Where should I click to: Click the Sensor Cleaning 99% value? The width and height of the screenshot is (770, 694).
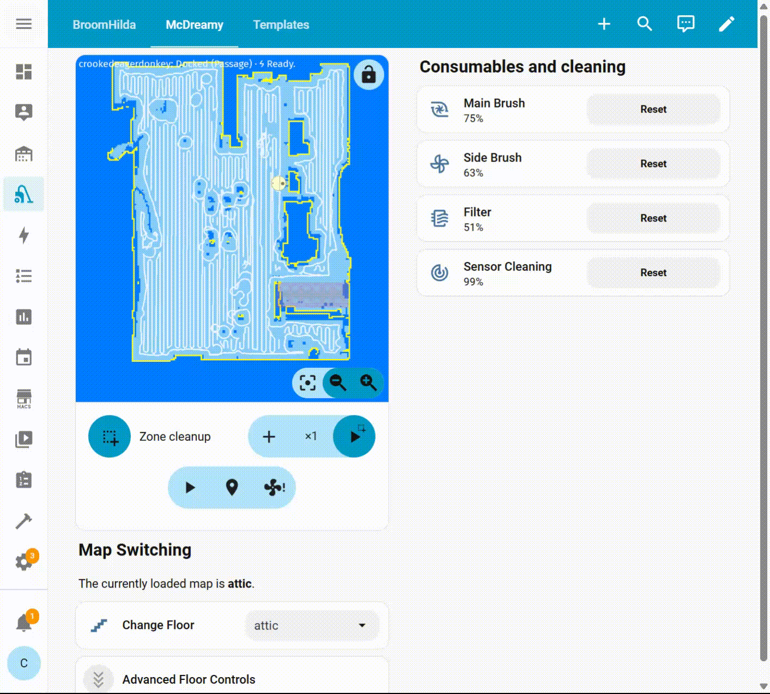(x=473, y=282)
